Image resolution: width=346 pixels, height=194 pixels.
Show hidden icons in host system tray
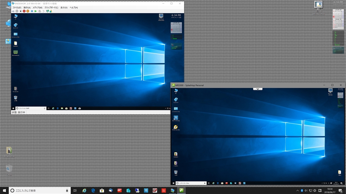click(297, 191)
